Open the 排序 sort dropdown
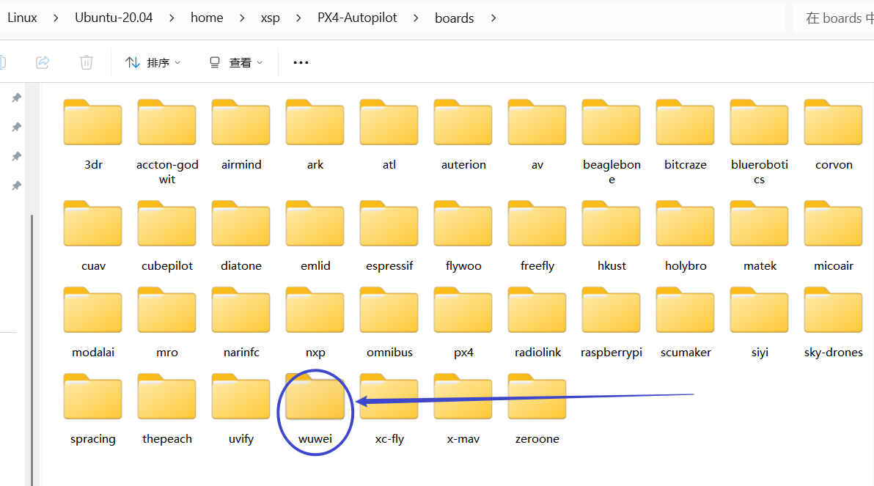Viewport: 874px width, 486px height. coord(153,63)
